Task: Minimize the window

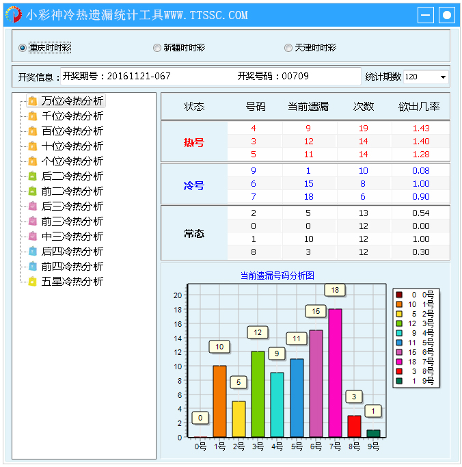Action: (426, 14)
